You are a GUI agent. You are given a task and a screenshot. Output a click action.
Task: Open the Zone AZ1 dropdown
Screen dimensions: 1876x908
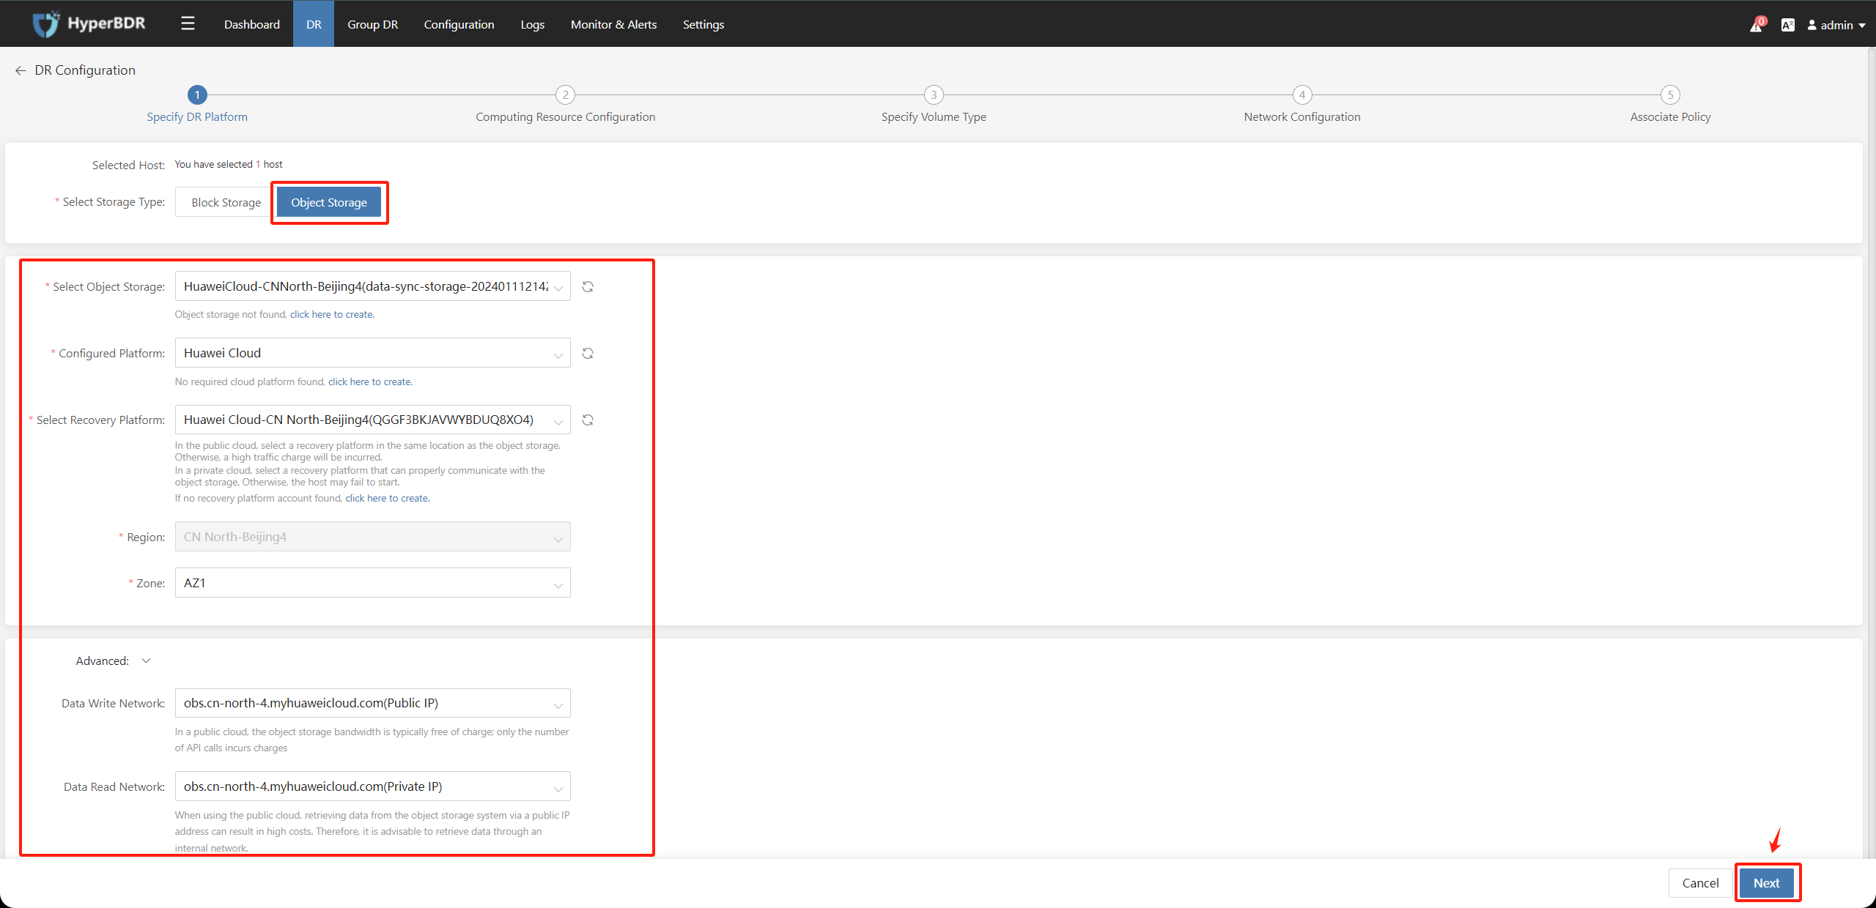[372, 583]
